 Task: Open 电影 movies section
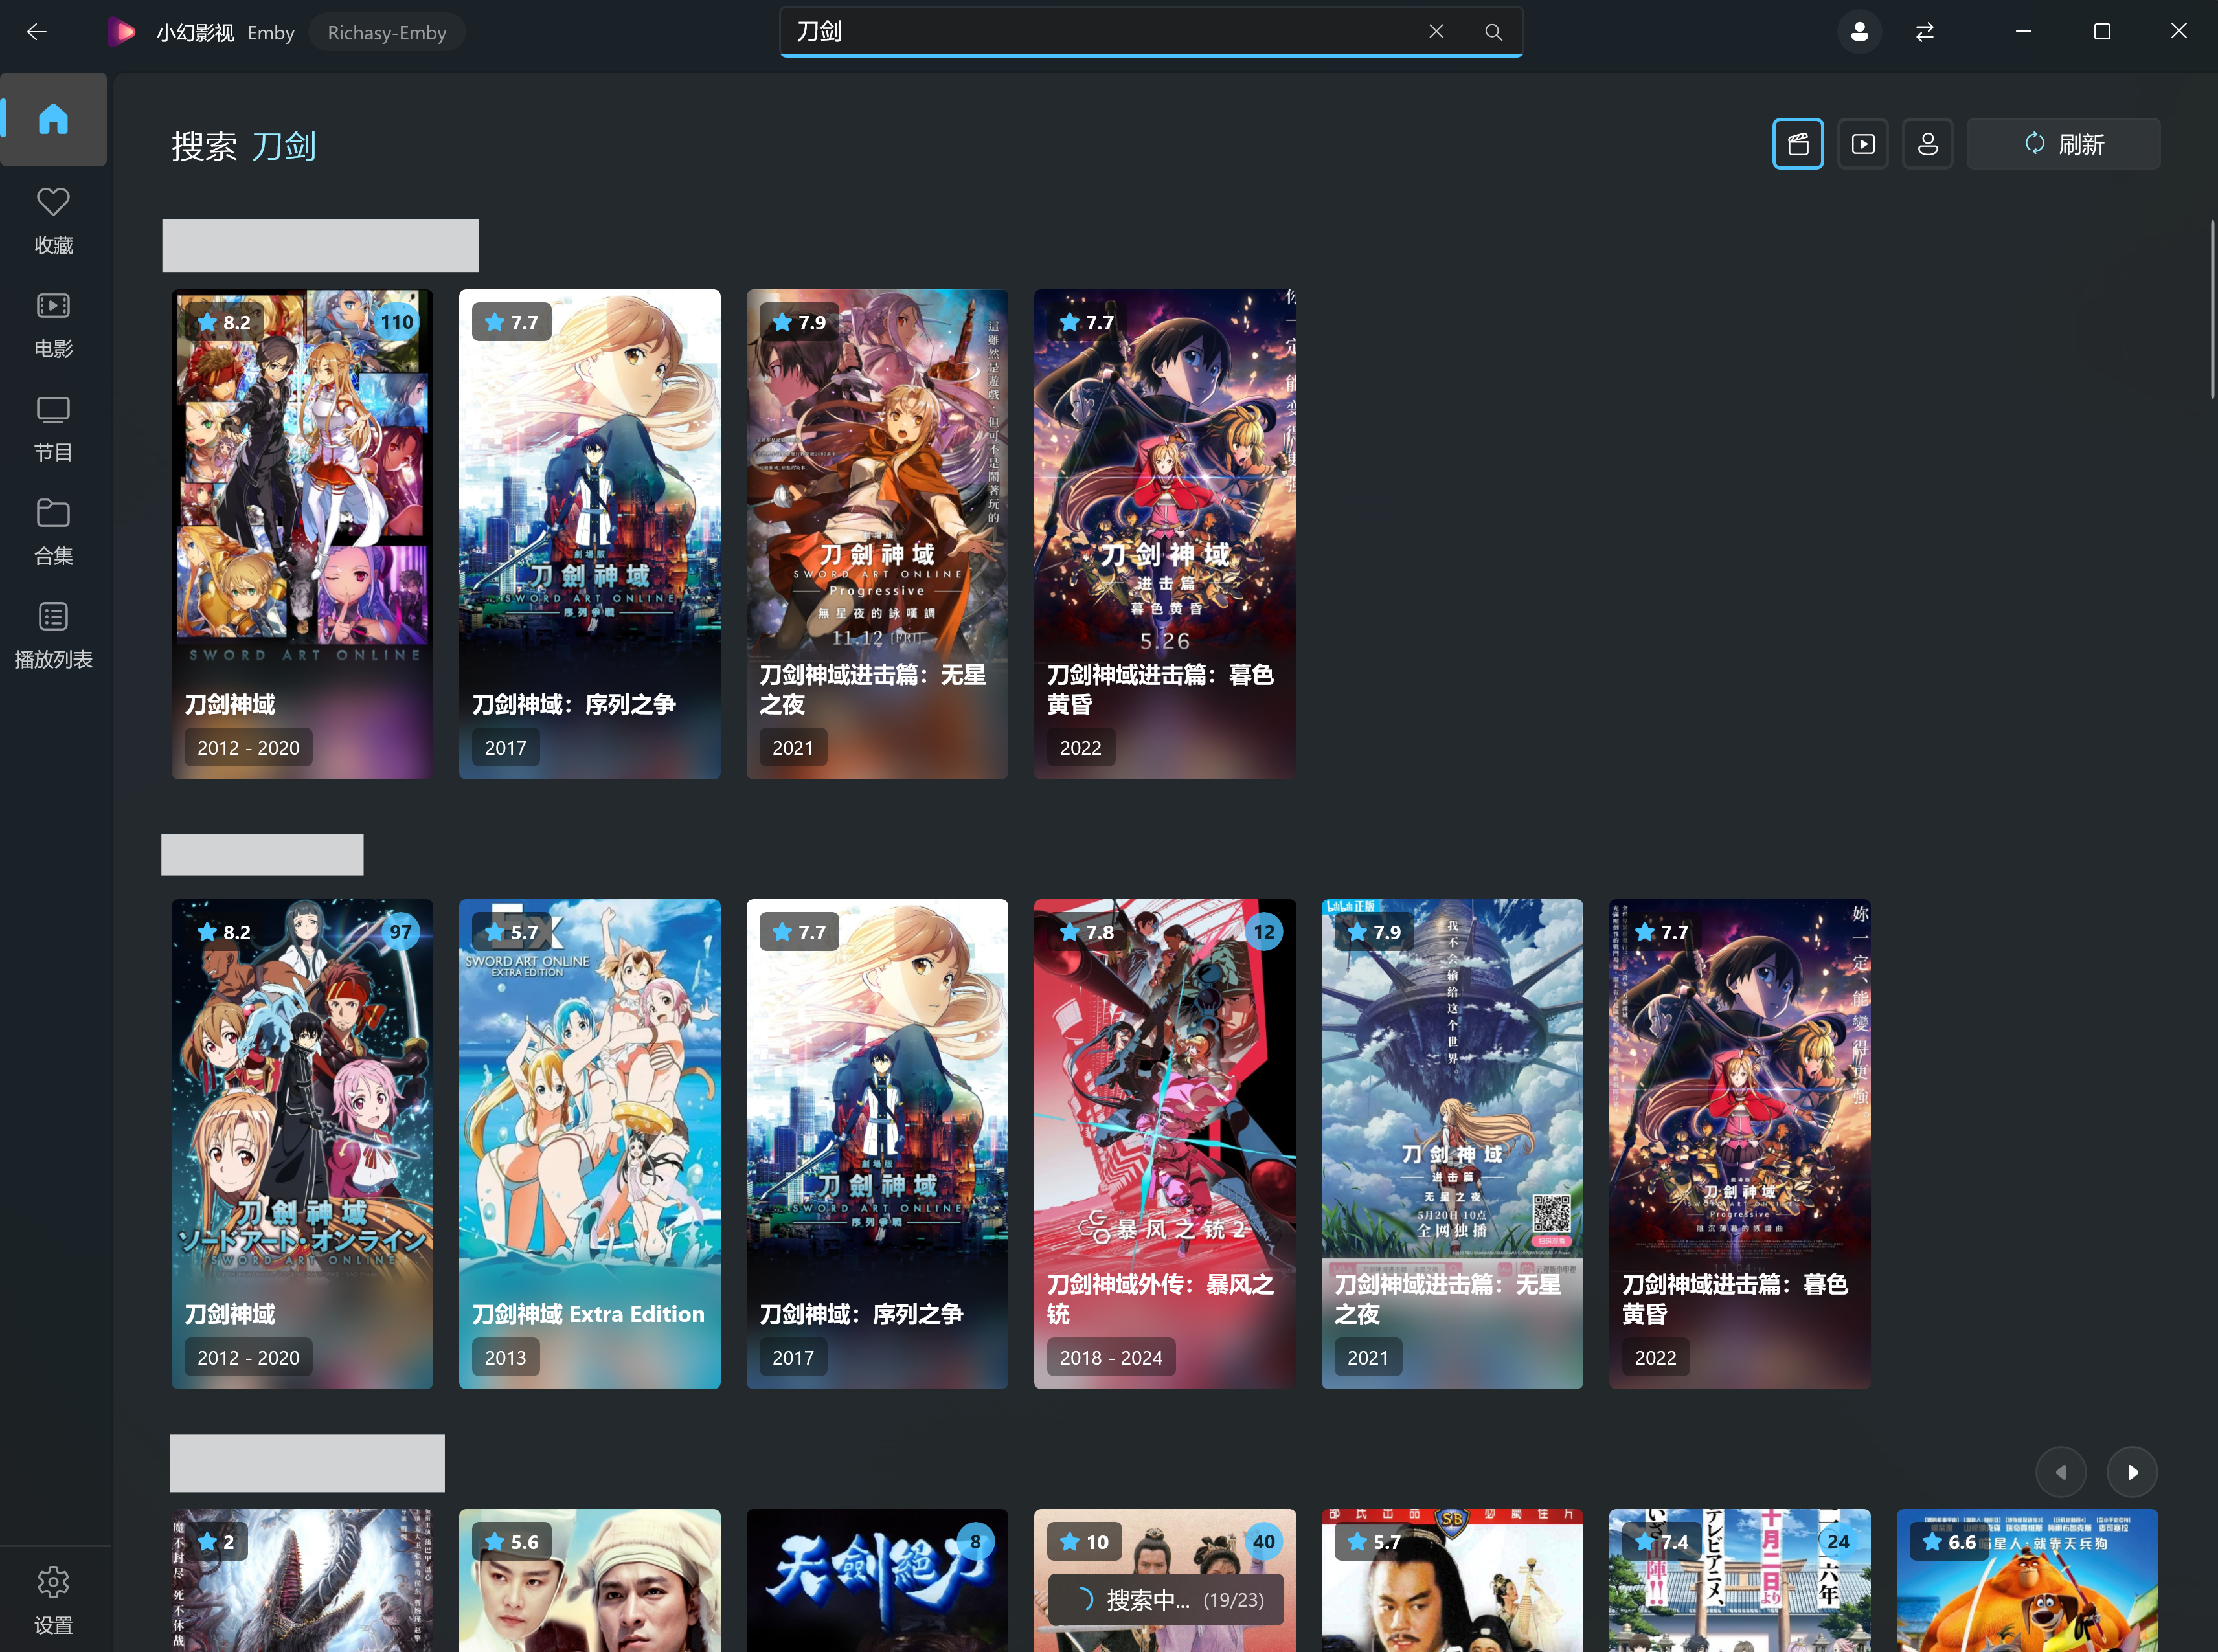click(53, 325)
